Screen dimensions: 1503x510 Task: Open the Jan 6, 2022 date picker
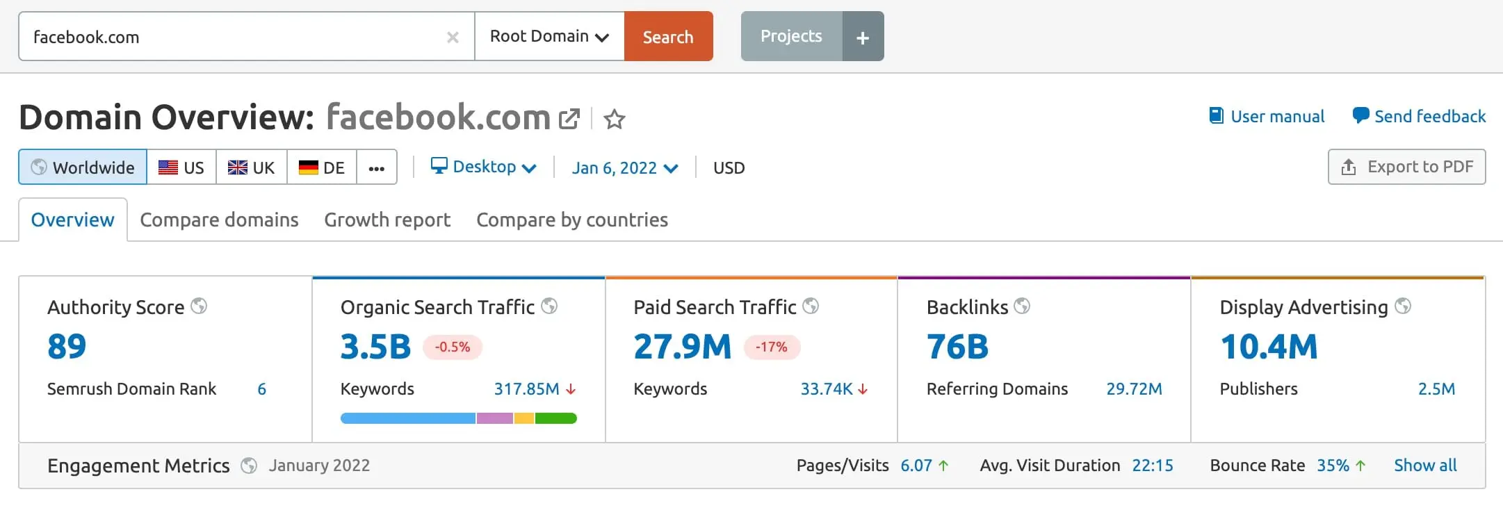tap(624, 168)
